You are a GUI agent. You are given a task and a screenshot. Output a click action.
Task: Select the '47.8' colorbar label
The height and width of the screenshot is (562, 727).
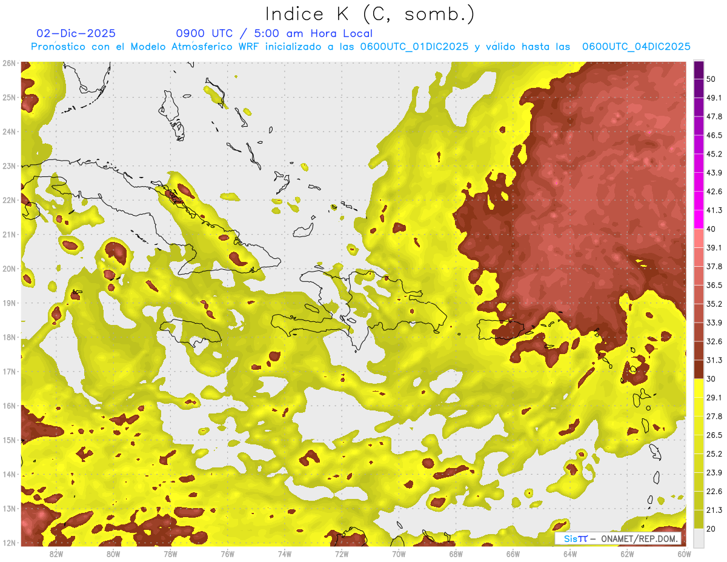[x=714, y=116]
